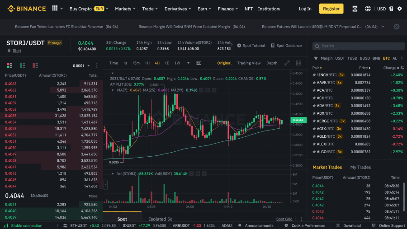Select the 15m chart interval
Viewport: 407px width, 229px height.
point(136,63)
